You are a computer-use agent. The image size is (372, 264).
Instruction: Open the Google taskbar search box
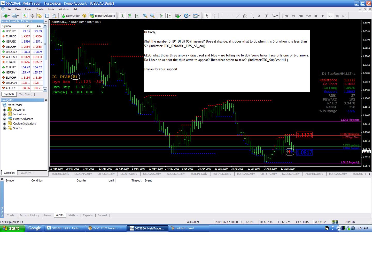coord(35,228)
